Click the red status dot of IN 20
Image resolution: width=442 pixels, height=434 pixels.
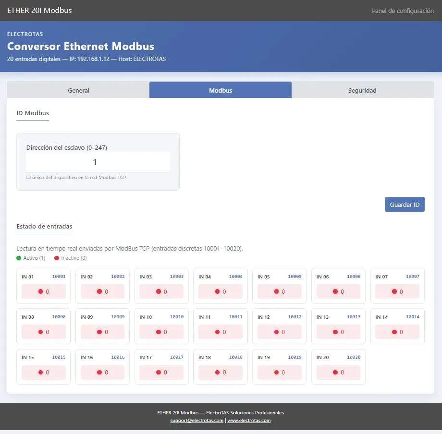(x=335, y=373)
